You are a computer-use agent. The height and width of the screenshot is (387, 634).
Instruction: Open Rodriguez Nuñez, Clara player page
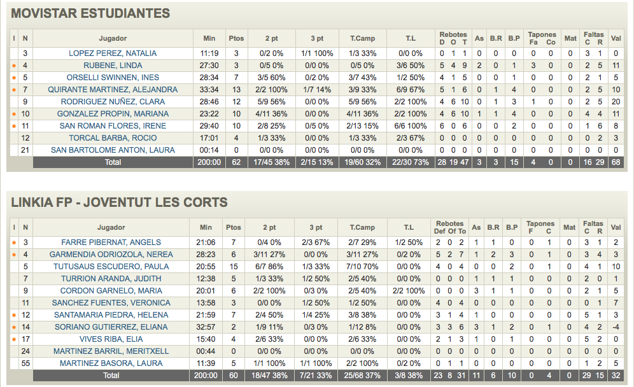[113, 102]
